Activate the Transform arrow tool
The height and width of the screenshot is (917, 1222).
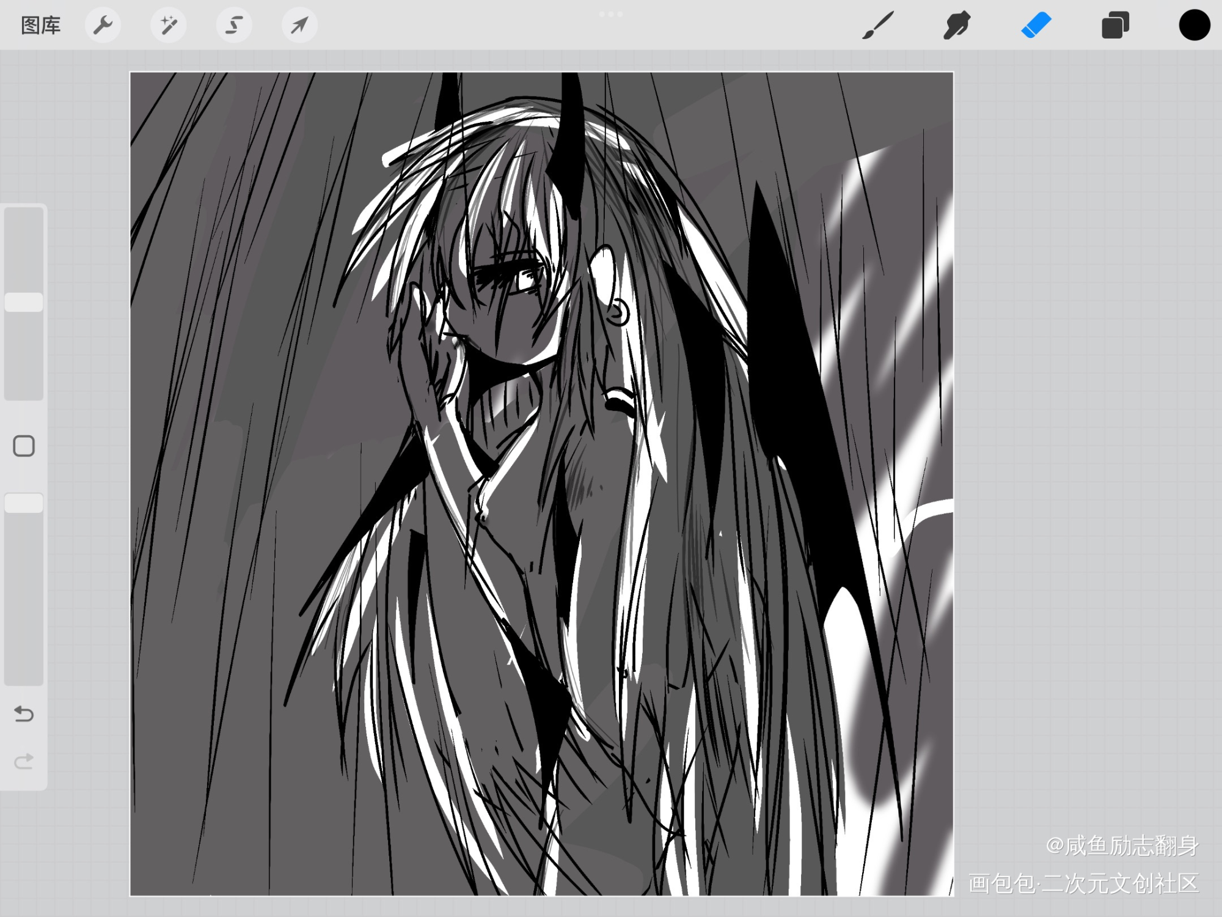click(299, 26)
